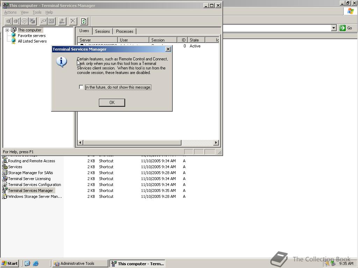Screen dimensions: 358x268
Task: Sort by the ID column header
Action: pos(182,40)
